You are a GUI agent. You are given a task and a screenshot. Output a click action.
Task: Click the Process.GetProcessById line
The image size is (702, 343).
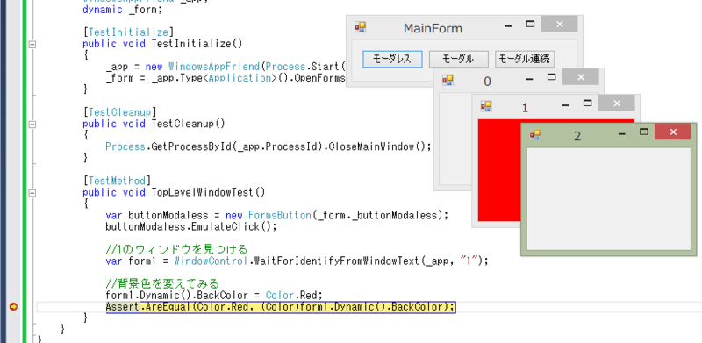[x=269, y=146]
